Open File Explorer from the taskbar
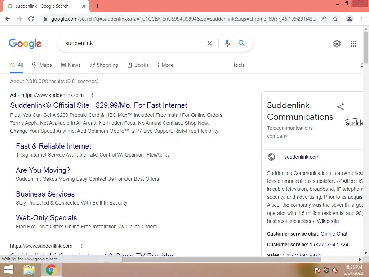 (x=30, y=270)
